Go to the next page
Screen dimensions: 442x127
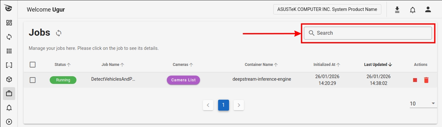[239, 105]
